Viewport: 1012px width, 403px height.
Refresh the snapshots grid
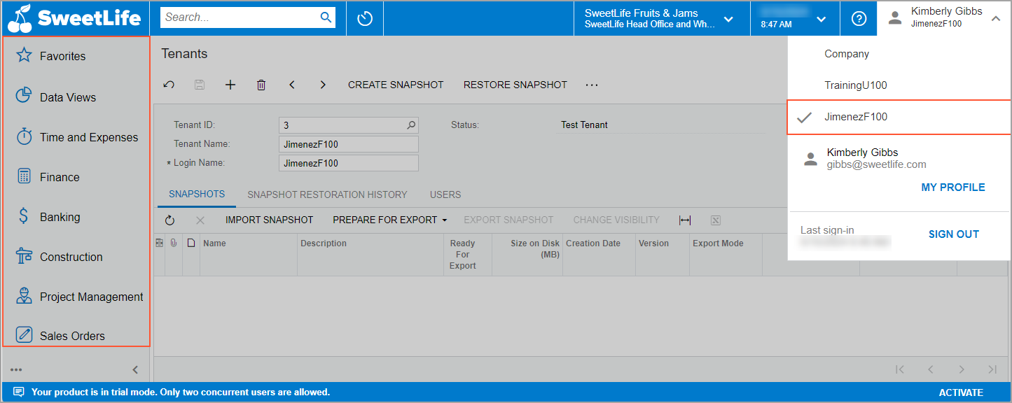[x=169, y=220]
